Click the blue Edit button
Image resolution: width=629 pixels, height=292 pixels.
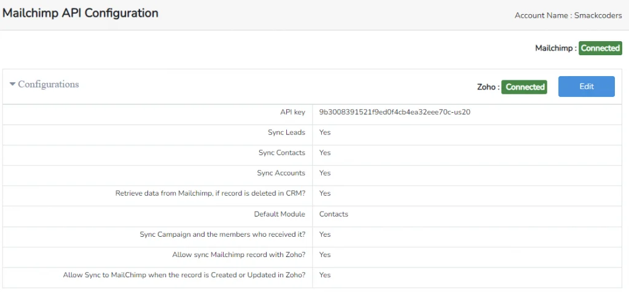click(586, 86)
